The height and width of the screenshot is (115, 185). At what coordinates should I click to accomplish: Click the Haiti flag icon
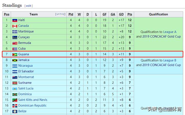pos(15,20)
